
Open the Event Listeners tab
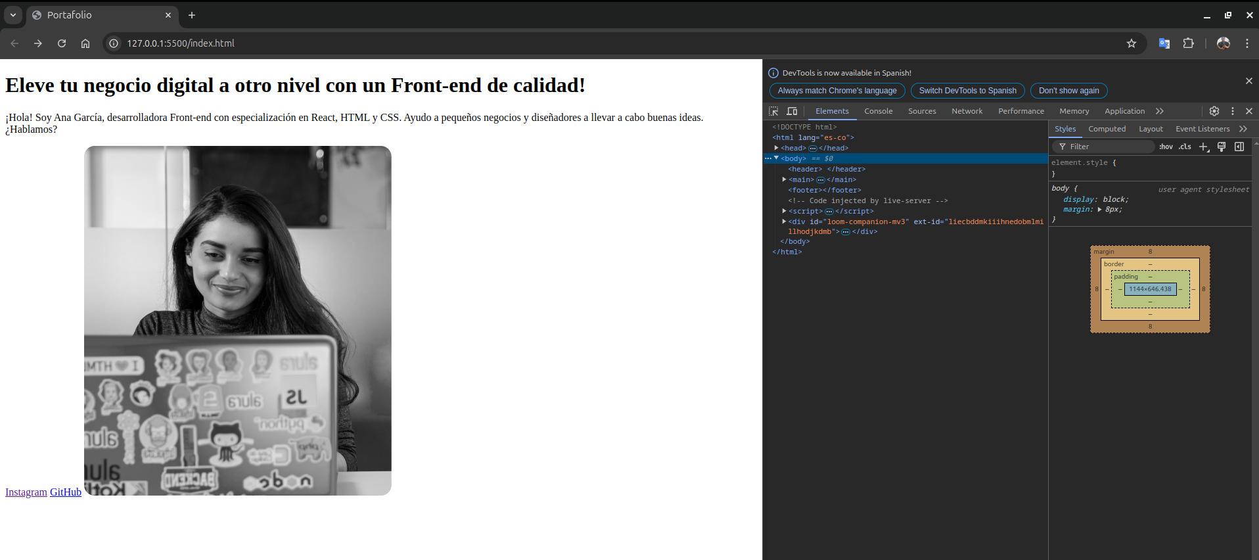click(x=1202, y=129)
